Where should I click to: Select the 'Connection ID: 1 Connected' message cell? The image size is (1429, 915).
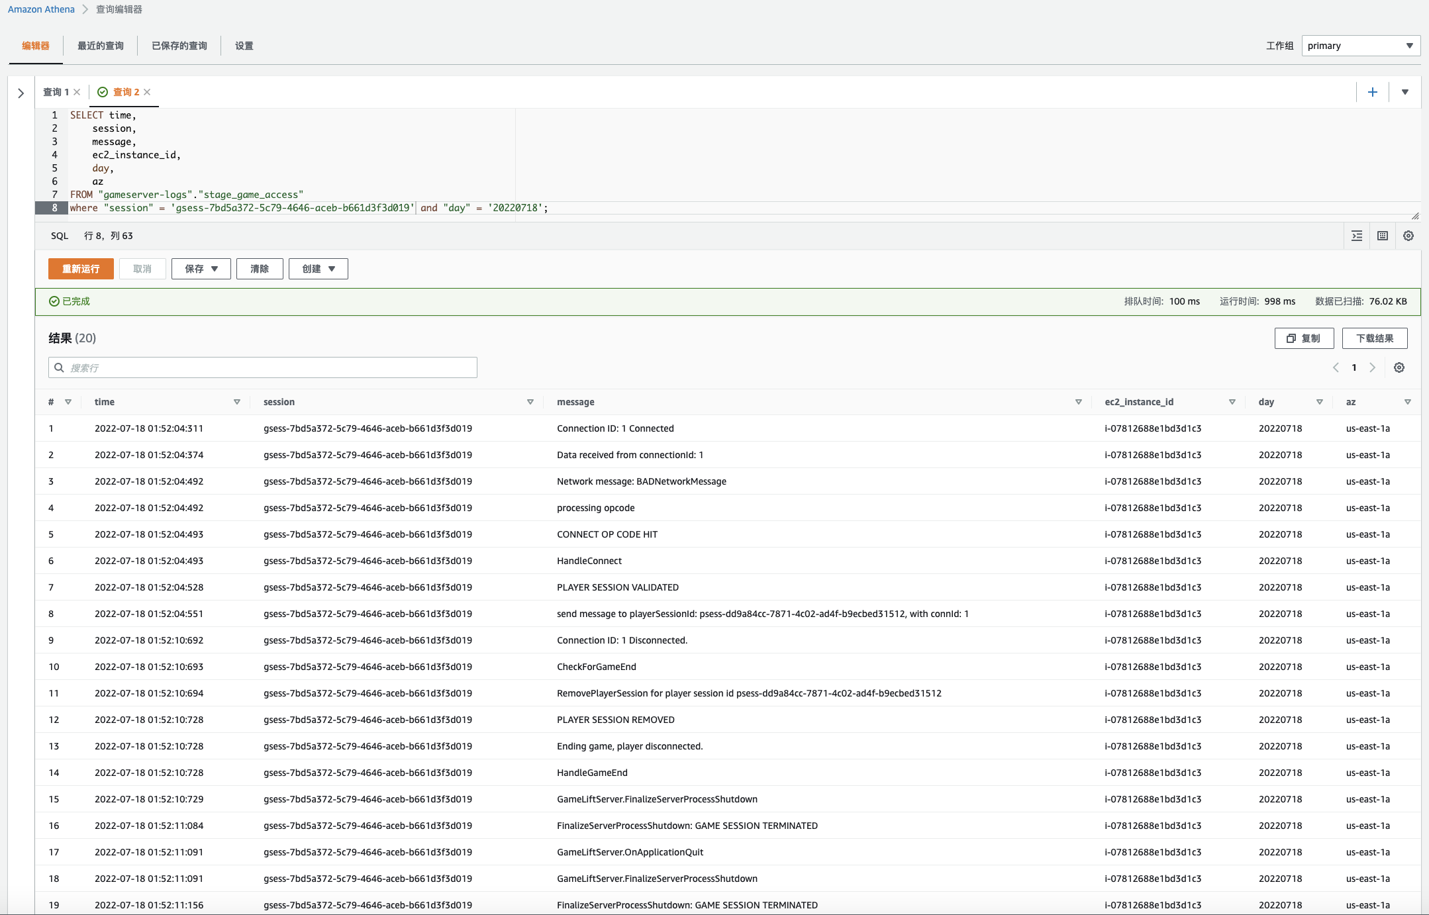pos(615,428)
